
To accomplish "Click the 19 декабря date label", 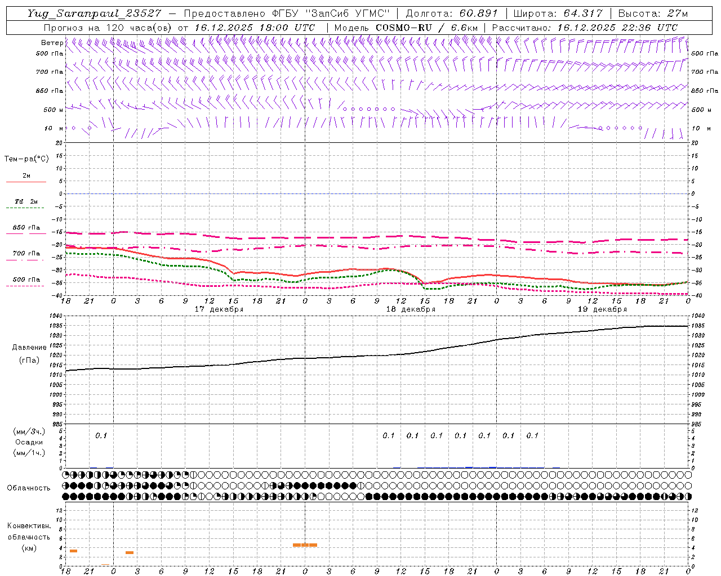I will 602,309.
